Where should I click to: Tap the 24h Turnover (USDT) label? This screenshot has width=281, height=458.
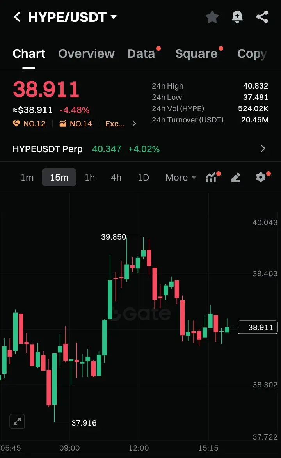[x=187, y=120]
